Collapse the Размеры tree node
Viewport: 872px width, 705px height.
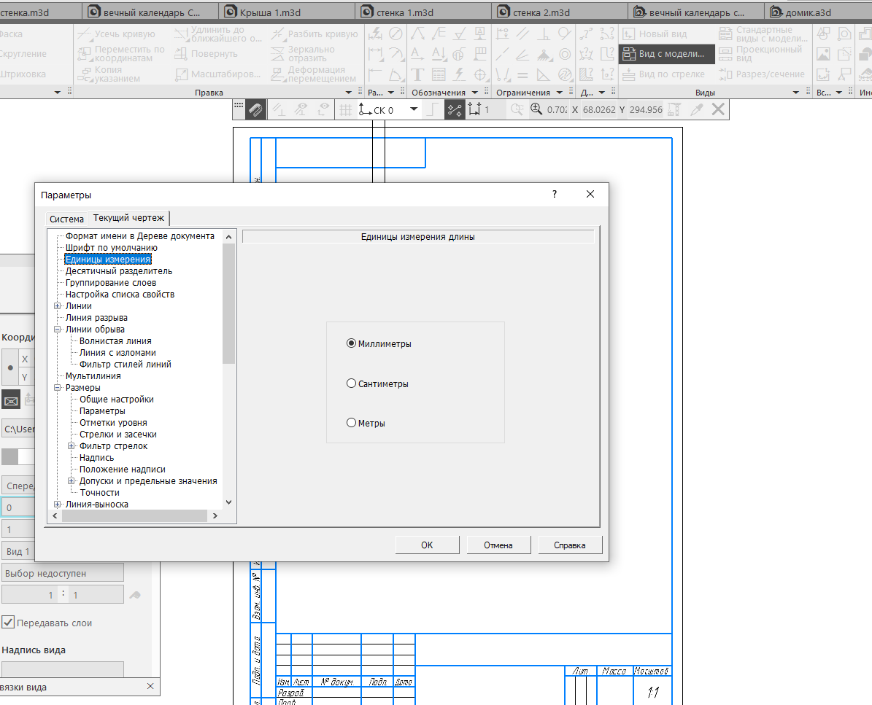tap(57, 388)
